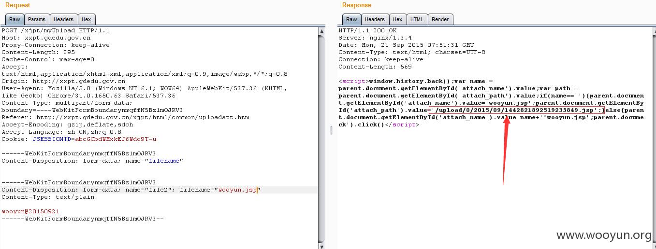Switch to the Request Headers tab
The height and width of the screenshot is (249, 656).
(63, 19)
